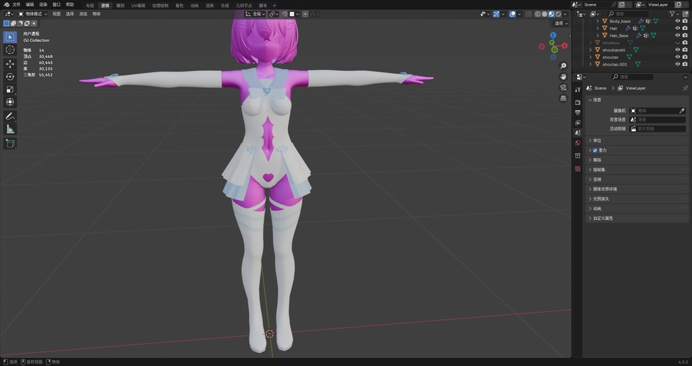This screenshot has width=692, height=366.
Task: Add a new workspace with plus button
Action: (x=274, y=5)
